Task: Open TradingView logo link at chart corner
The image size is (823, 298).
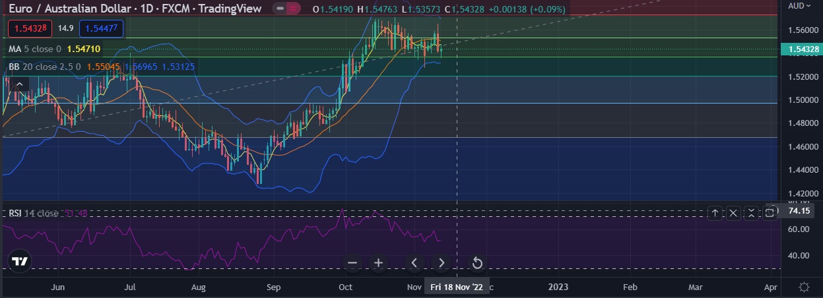Action: click(20, 261)
